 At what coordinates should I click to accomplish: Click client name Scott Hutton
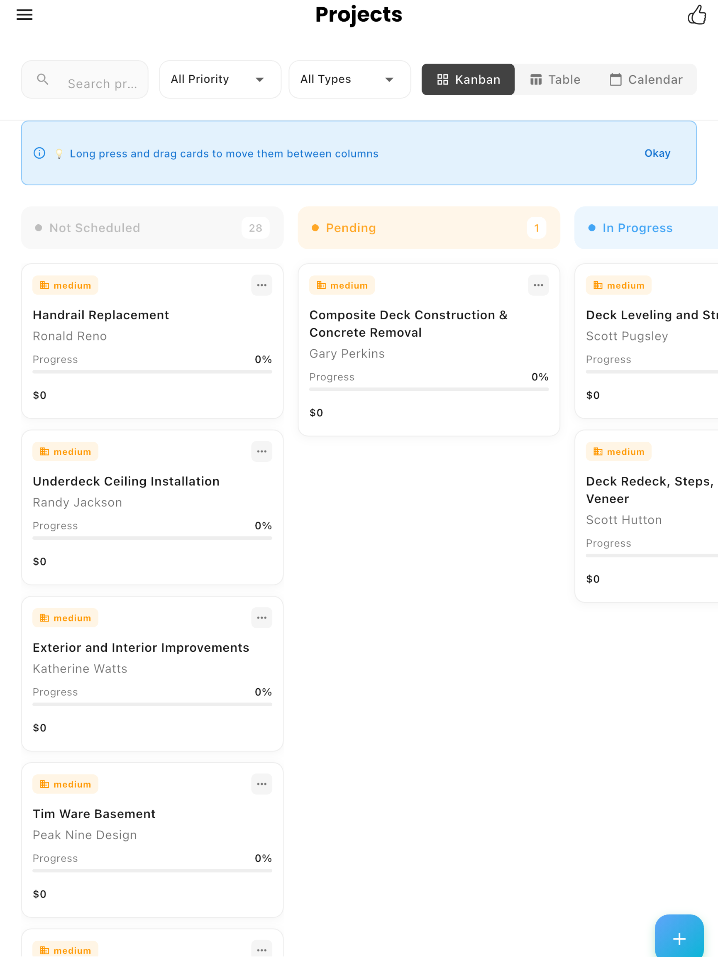[x=624, y=520]
